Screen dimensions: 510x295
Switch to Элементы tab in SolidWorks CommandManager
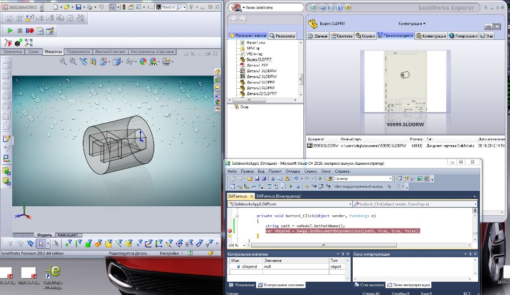[12, 52]
